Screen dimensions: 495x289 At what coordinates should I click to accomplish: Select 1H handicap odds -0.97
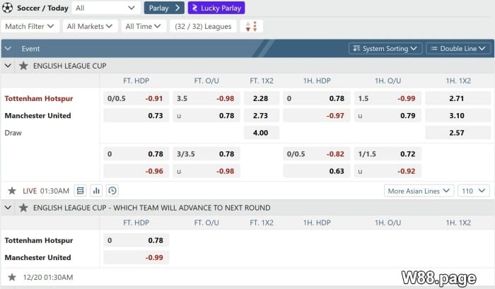[317, 115]
